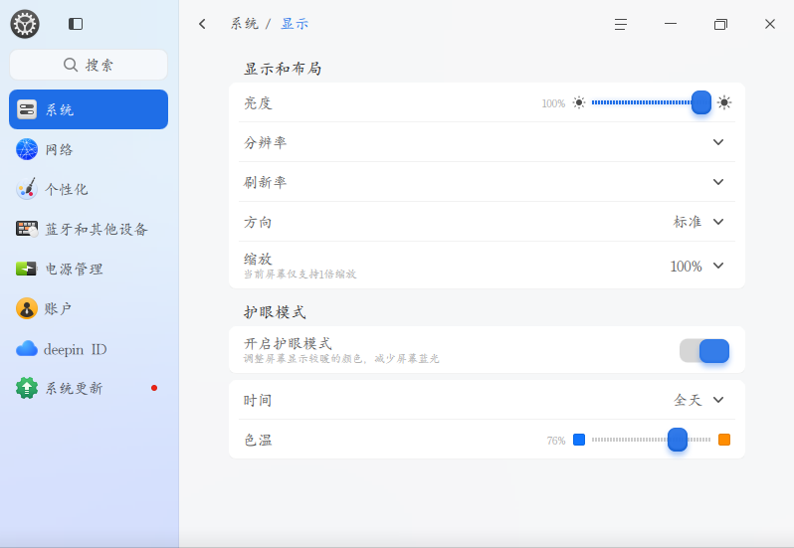Click the low-brightness sun icon
Image resolution: width=794 pixels, height=548 pixels.
(579, 102)
